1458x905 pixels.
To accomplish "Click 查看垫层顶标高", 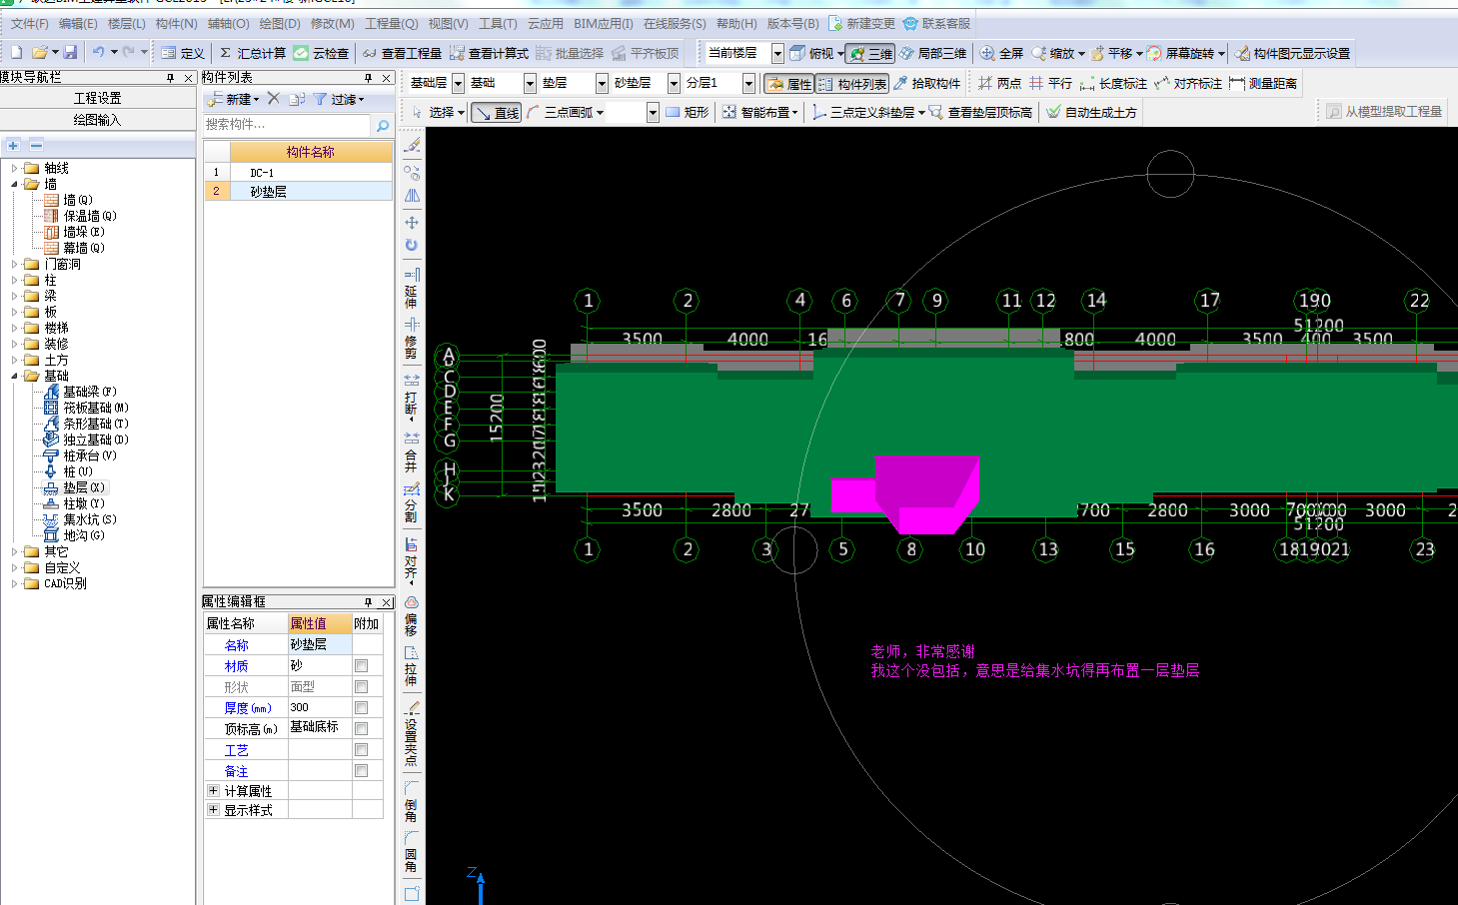I will click(980, 112).
